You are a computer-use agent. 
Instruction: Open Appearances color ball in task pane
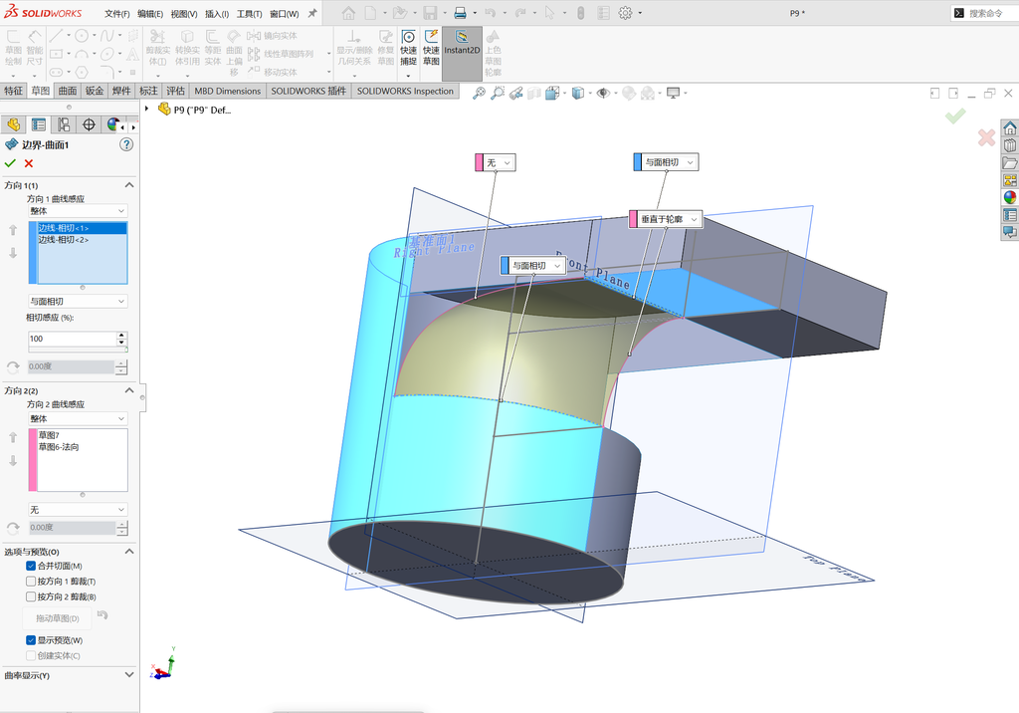click(1010, 197)
